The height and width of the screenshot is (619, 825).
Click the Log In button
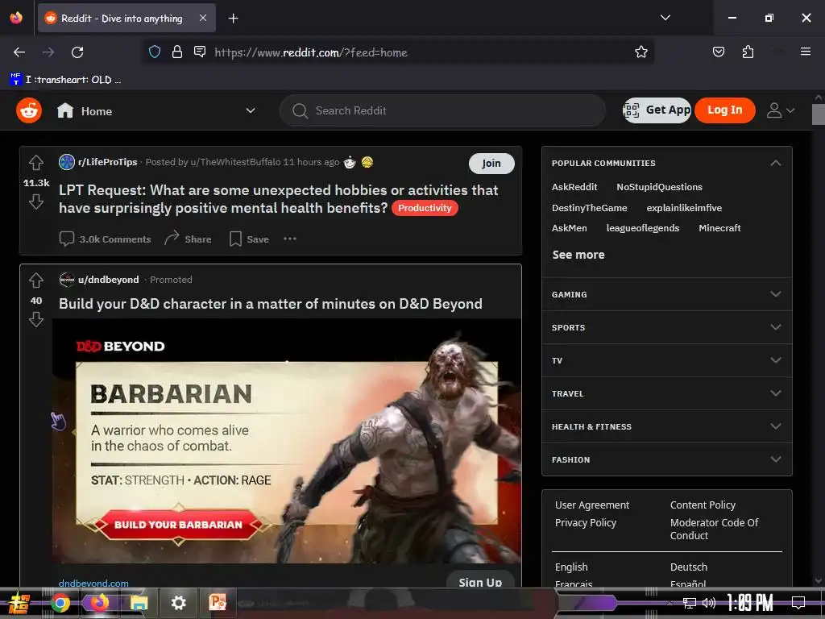[x=724, y=110]
